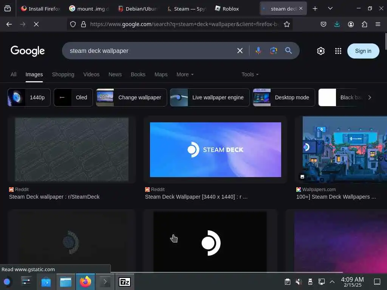The image size is (387, 290).
Task: View site security padlock info
Action: (x=84, y=24)
